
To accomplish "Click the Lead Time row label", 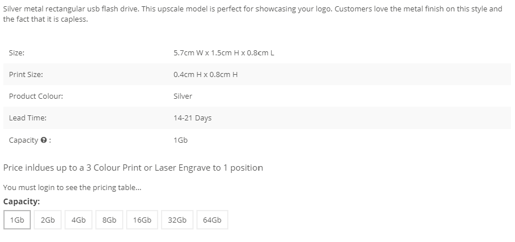I will click(27, 118).
